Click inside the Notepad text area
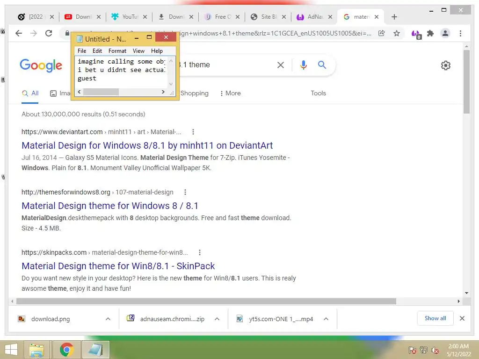Viewport: 479px width, 359px height. click(121, 72)
